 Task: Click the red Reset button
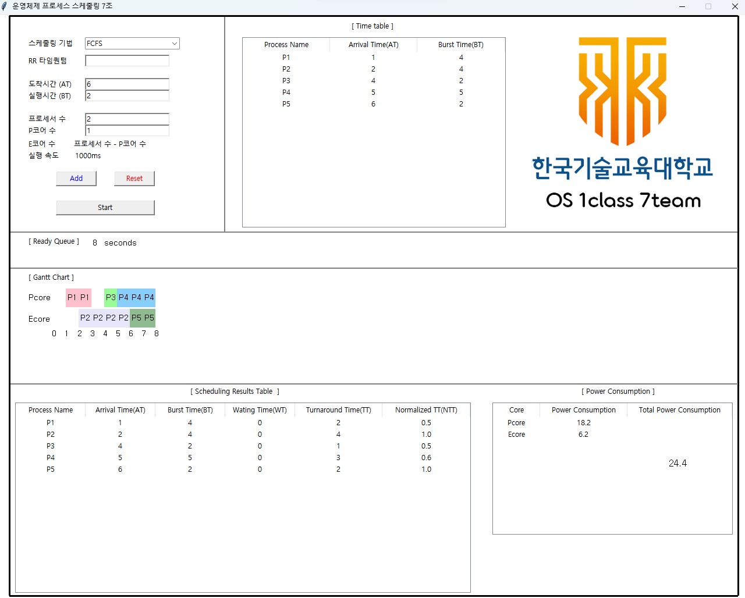[134, 179]
